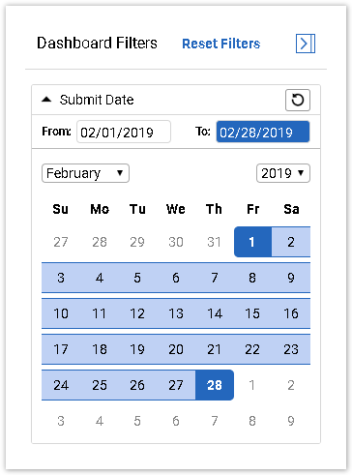Select February 1 in the calendar

(x=252, y=242)
